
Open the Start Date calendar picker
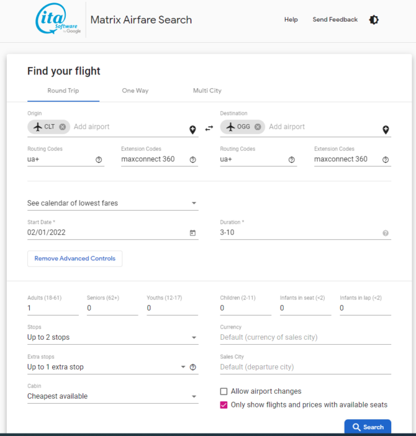pyautogui.click(x=192, y=233)
